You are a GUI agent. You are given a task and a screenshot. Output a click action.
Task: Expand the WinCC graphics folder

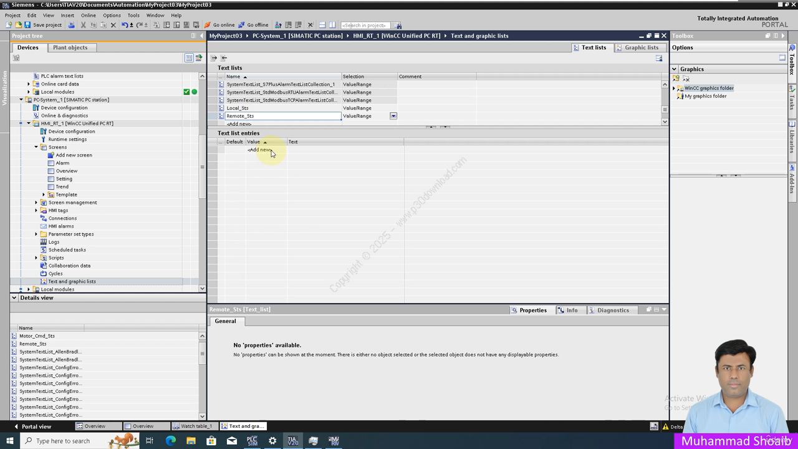pyautogui.click(x=674, y=89)
